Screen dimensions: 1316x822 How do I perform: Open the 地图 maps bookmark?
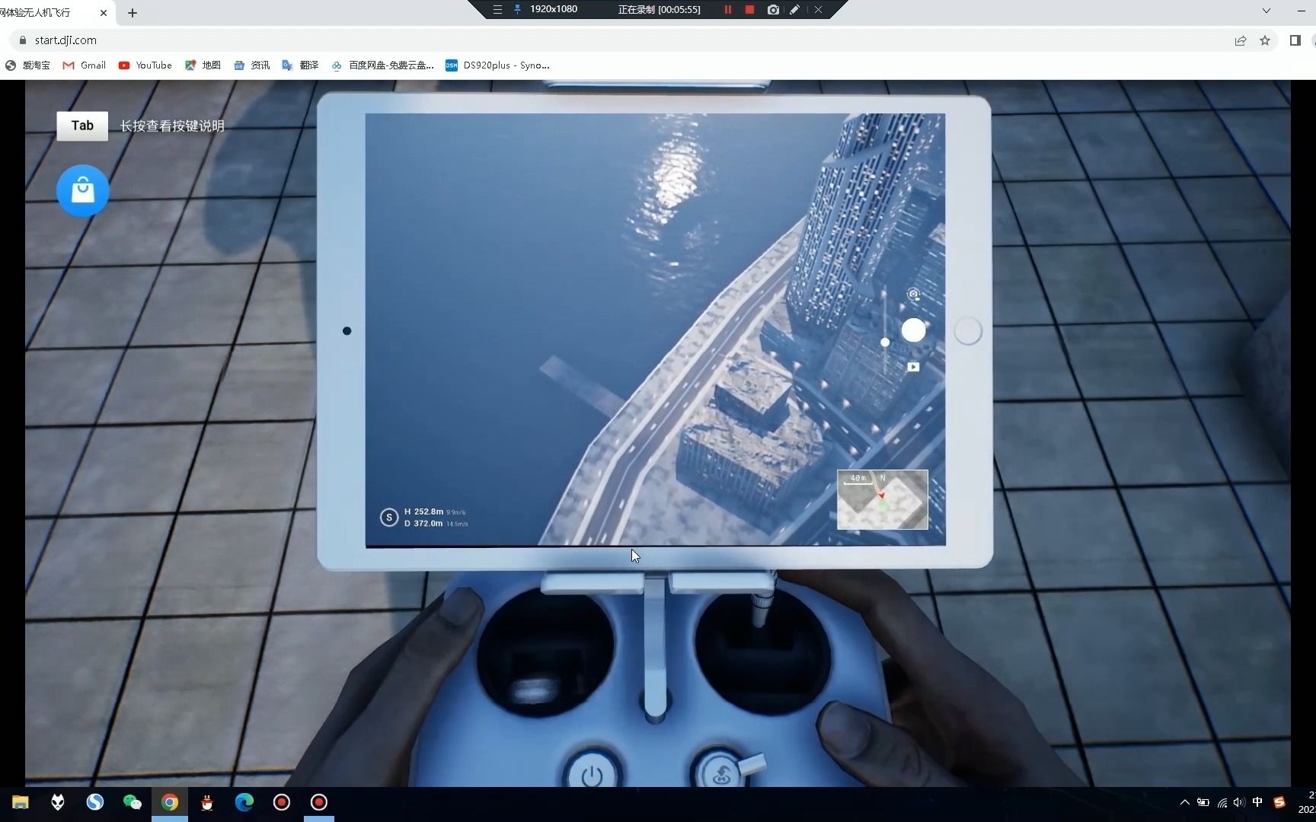click(x=203, y=65)
